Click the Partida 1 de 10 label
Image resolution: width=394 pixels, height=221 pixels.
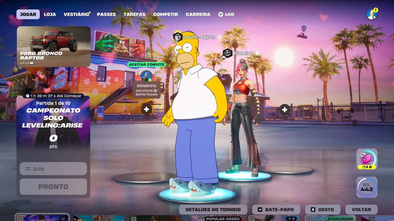(x=54, y=103)
